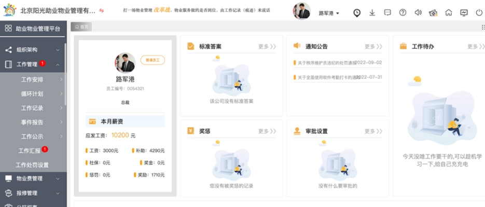Click the money camera icon in header

coord(433,12)
